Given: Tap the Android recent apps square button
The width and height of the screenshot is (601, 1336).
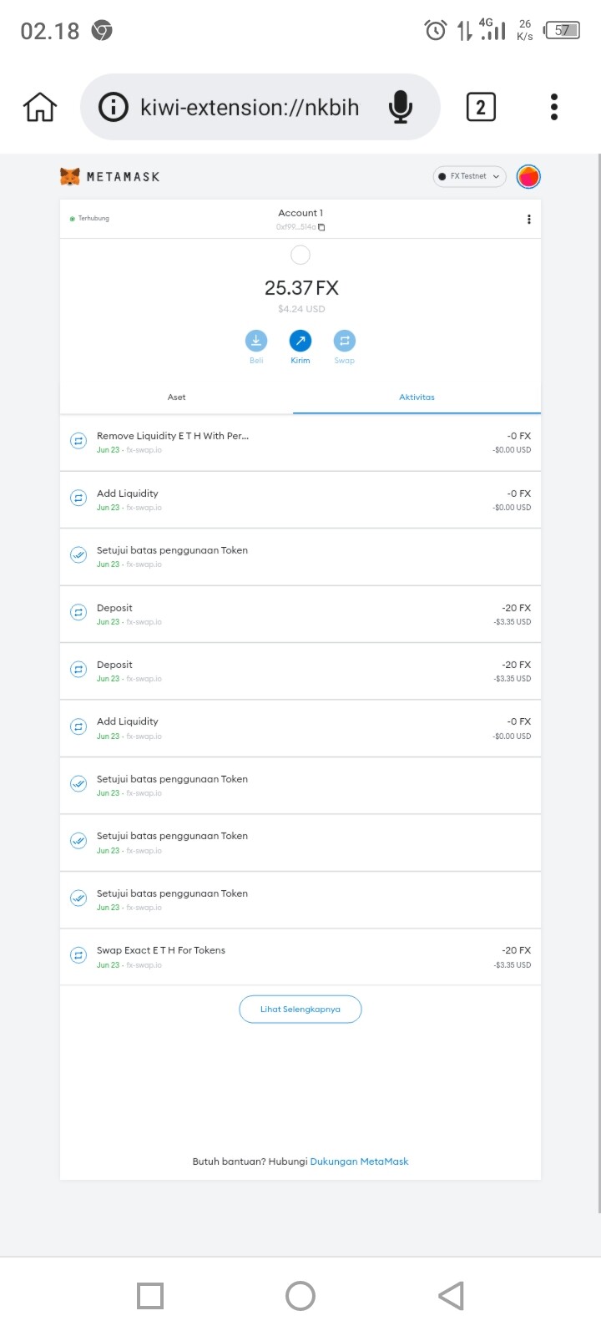Looking at the screenshot, I should (x=150, y=1296).
